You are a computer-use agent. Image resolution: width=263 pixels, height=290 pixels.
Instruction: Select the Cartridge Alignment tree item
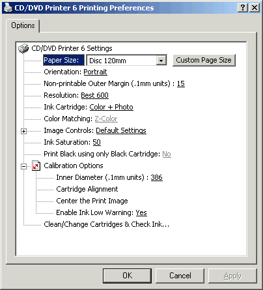87,189
